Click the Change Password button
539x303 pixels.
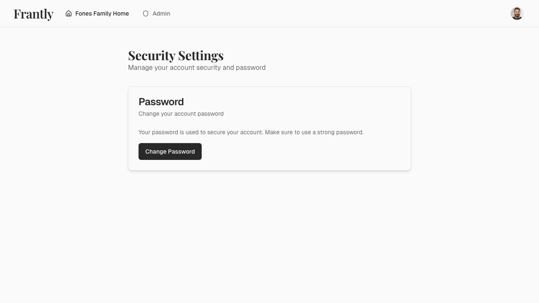[170, 151]
